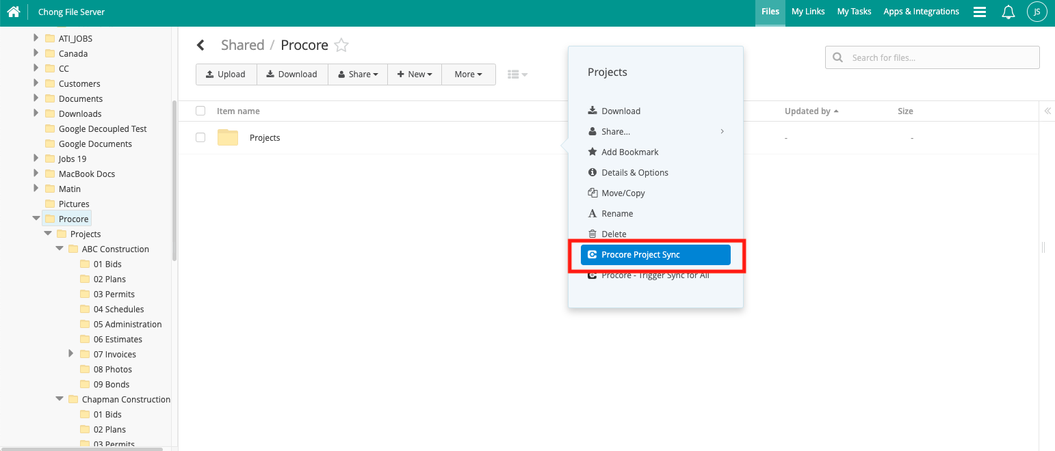The width and height of the screenshot is (1055, 451).
Task: Star the Procore folder in the breadcrumb
Action: pos(341,44)
